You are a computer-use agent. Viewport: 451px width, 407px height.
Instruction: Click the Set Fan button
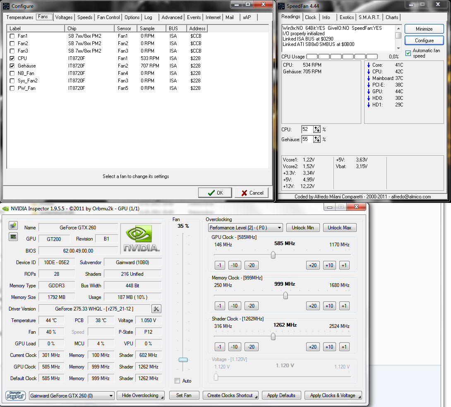[184, 395]
